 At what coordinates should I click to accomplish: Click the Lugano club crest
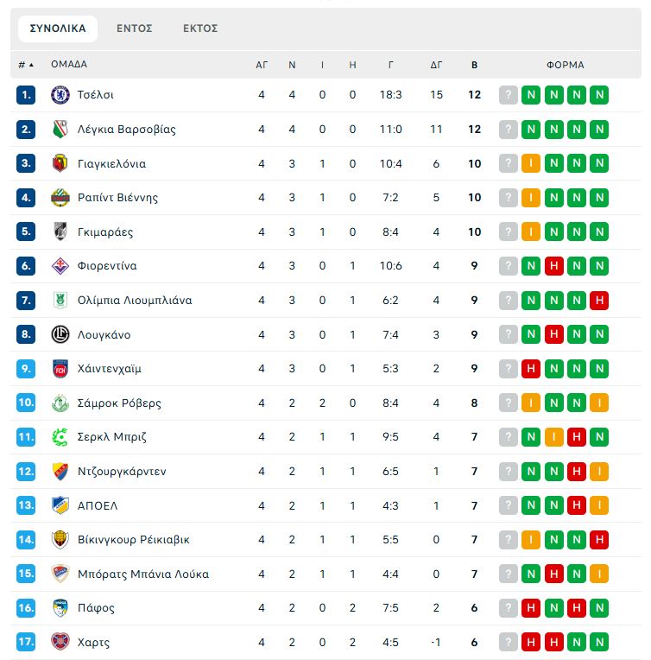(x=60, y=335)
